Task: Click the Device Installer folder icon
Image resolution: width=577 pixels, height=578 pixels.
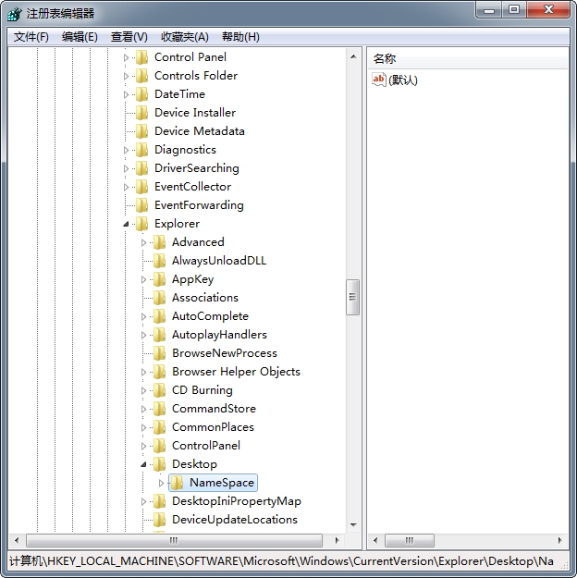Action: tap(142, 113)
